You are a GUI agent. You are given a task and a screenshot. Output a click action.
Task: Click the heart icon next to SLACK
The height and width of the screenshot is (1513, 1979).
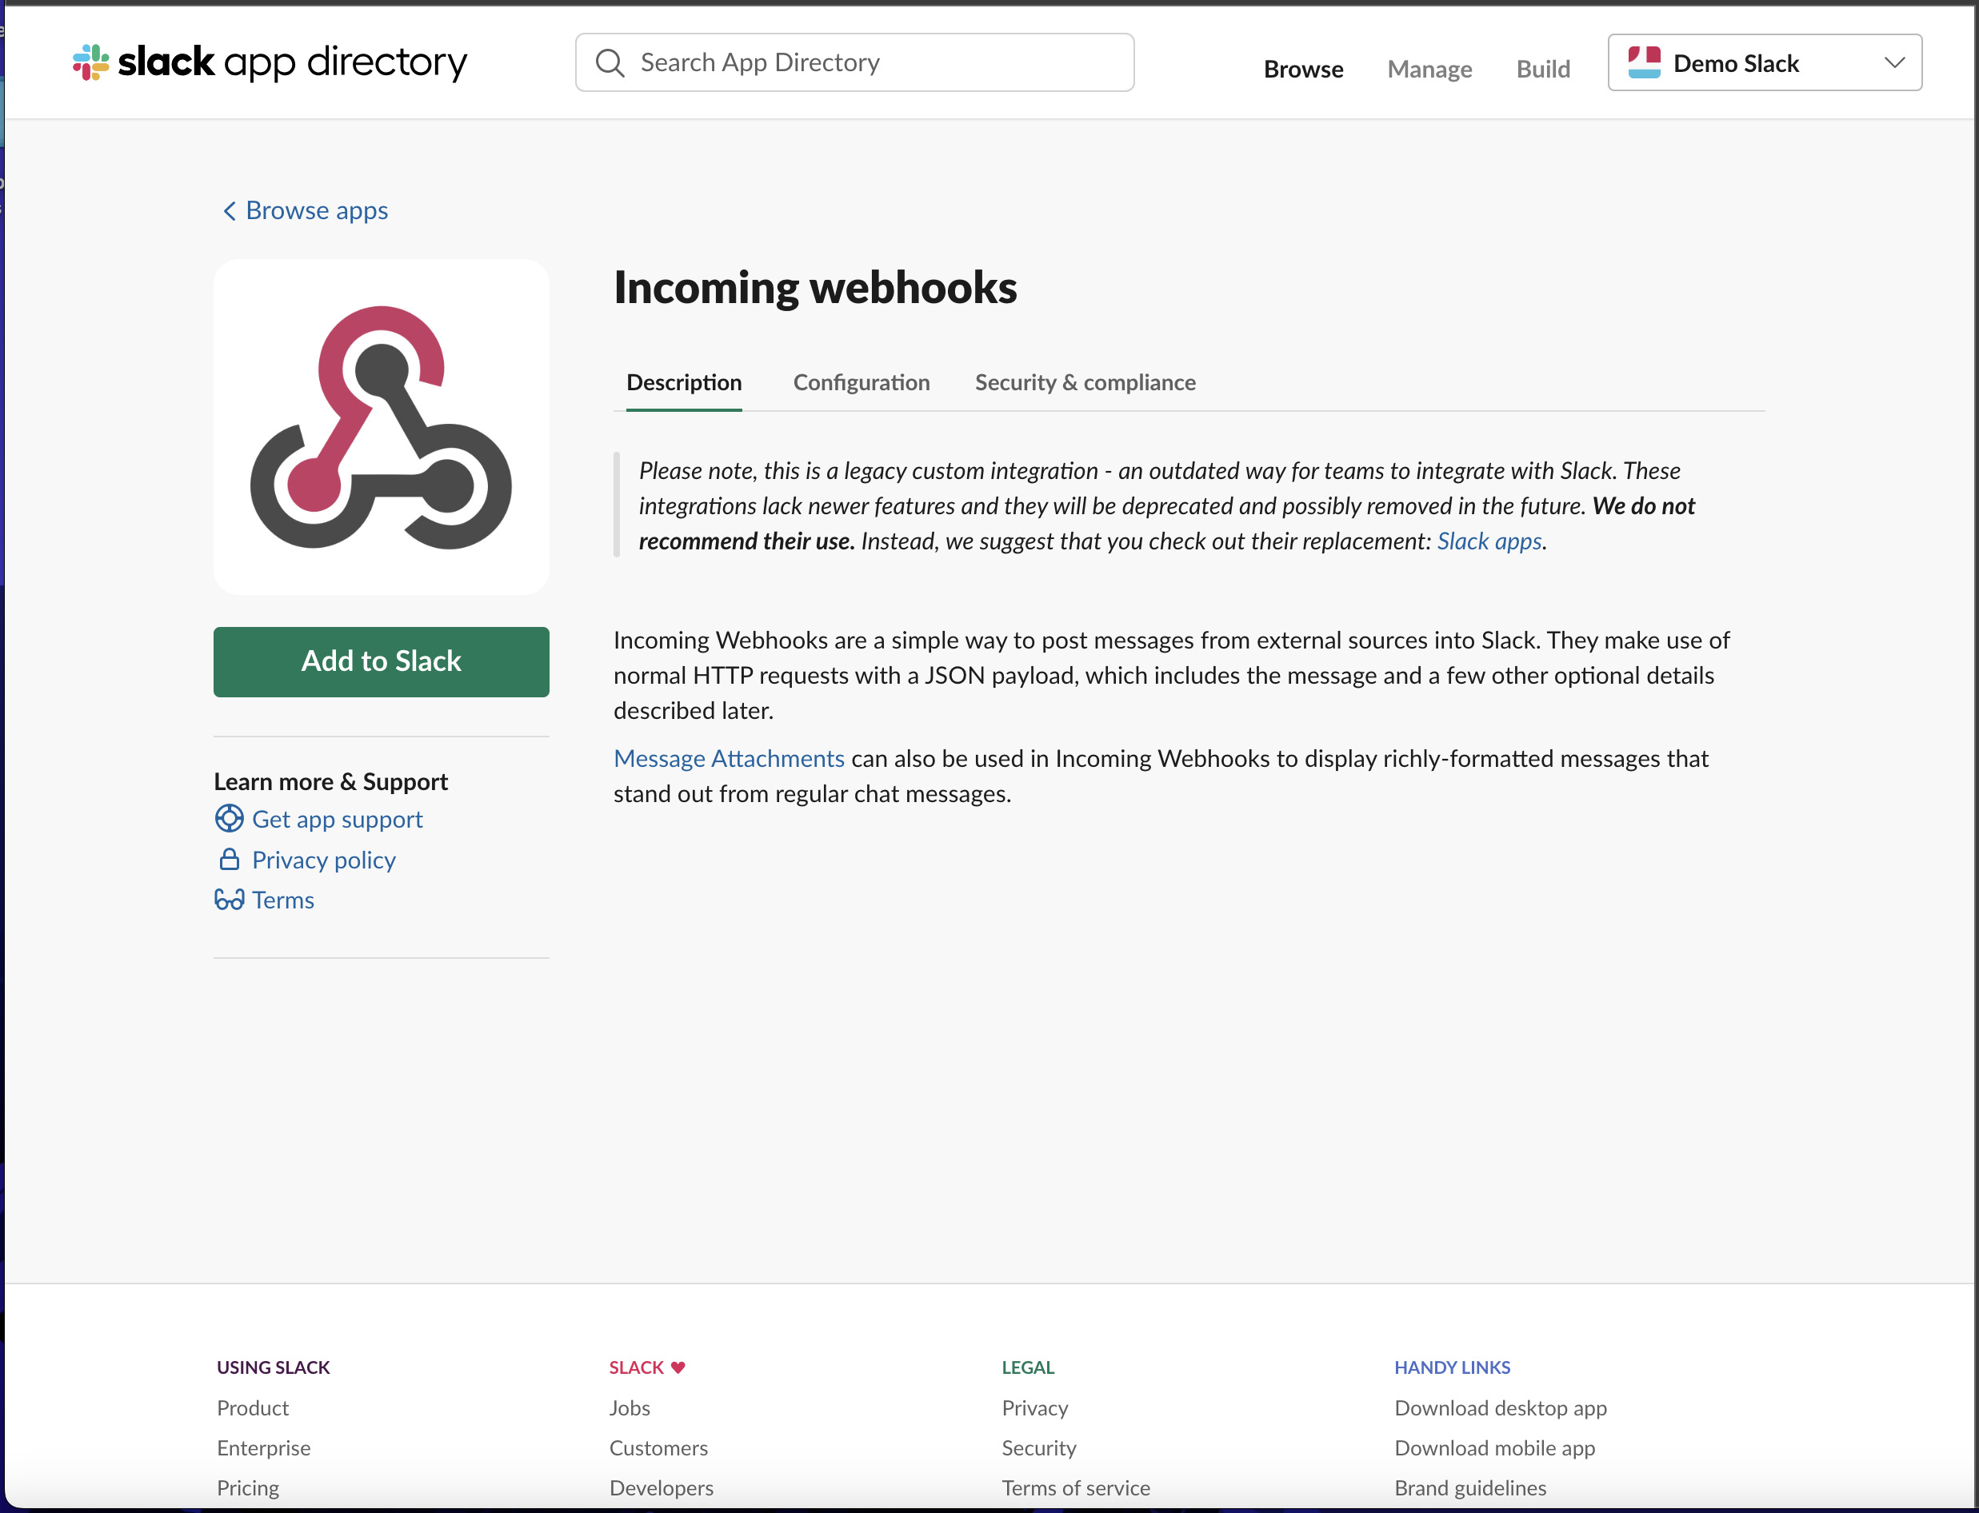678,1367
